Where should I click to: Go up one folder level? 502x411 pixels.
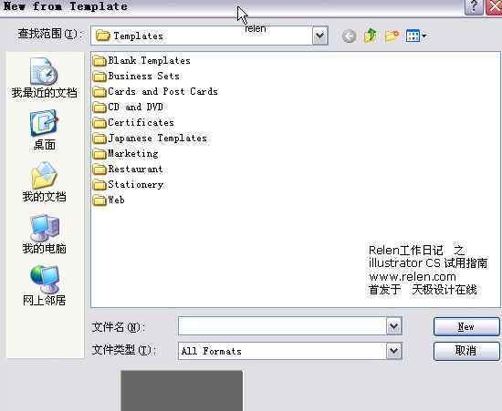point(370,36)
